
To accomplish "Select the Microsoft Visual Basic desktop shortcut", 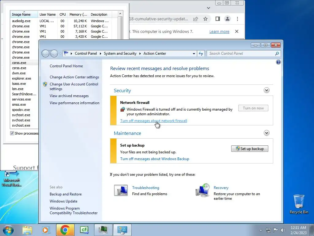I will pos(12,179).
